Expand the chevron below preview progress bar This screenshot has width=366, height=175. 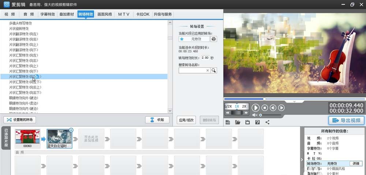tap(294, 101)
